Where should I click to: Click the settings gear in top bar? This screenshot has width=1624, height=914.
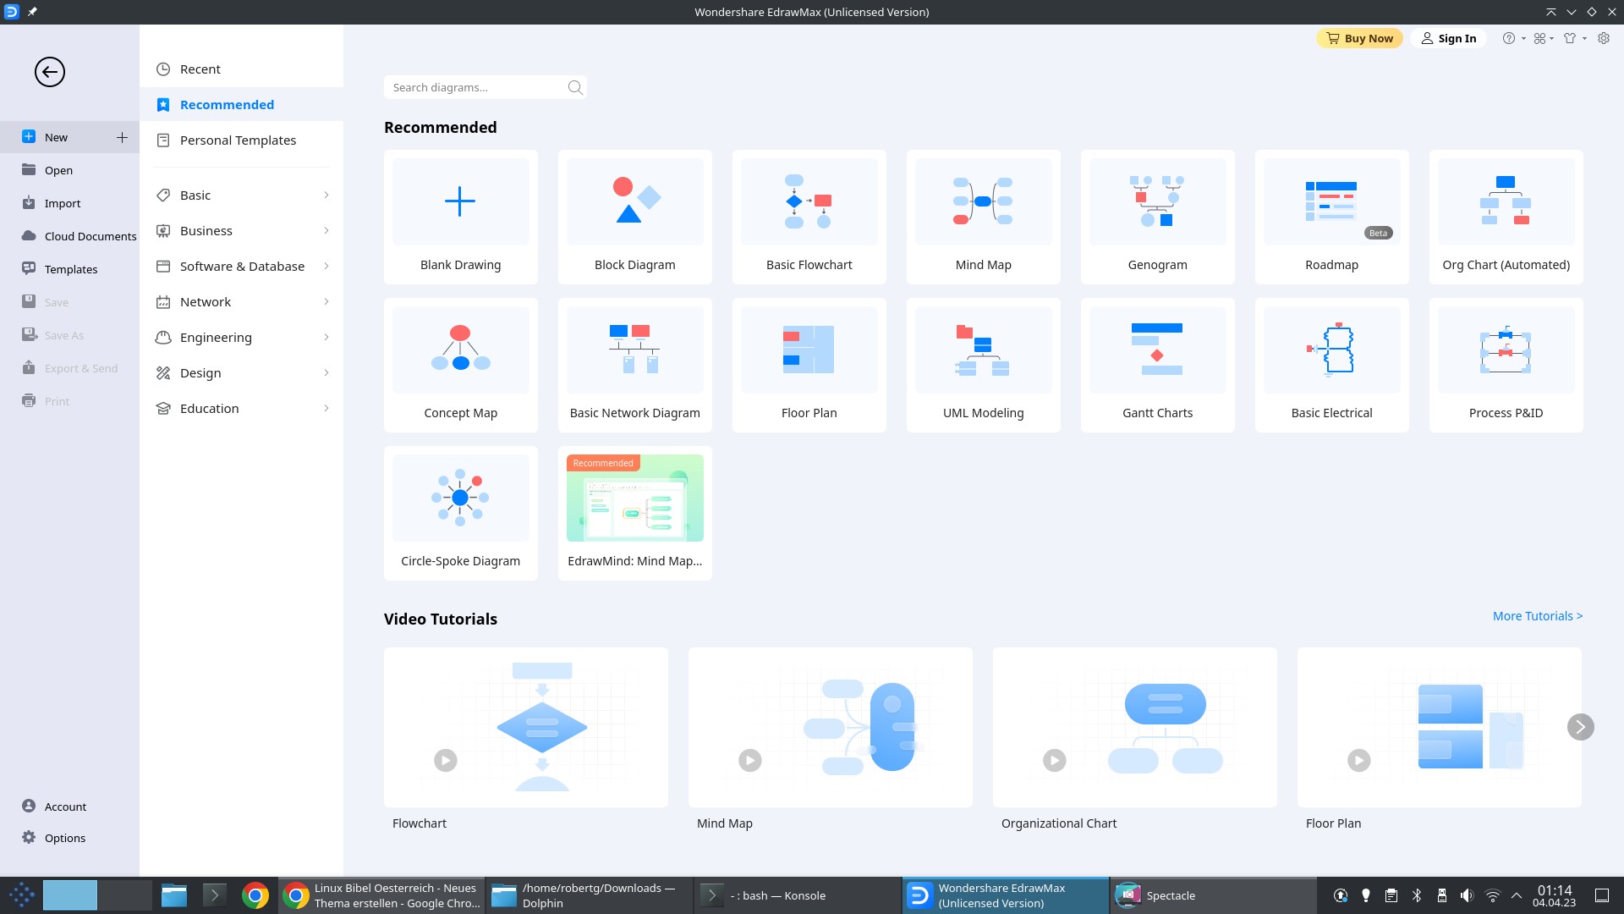[x=1604, y=38]
